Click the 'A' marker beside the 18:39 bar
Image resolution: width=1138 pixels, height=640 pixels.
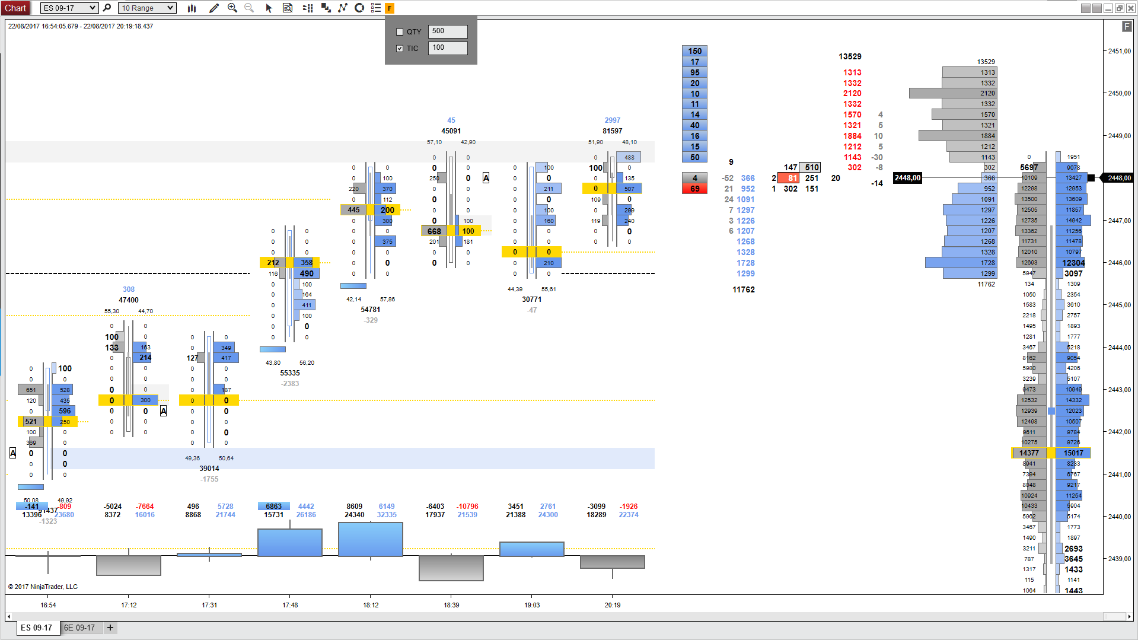pyautogui.click(x=486, y=178)
